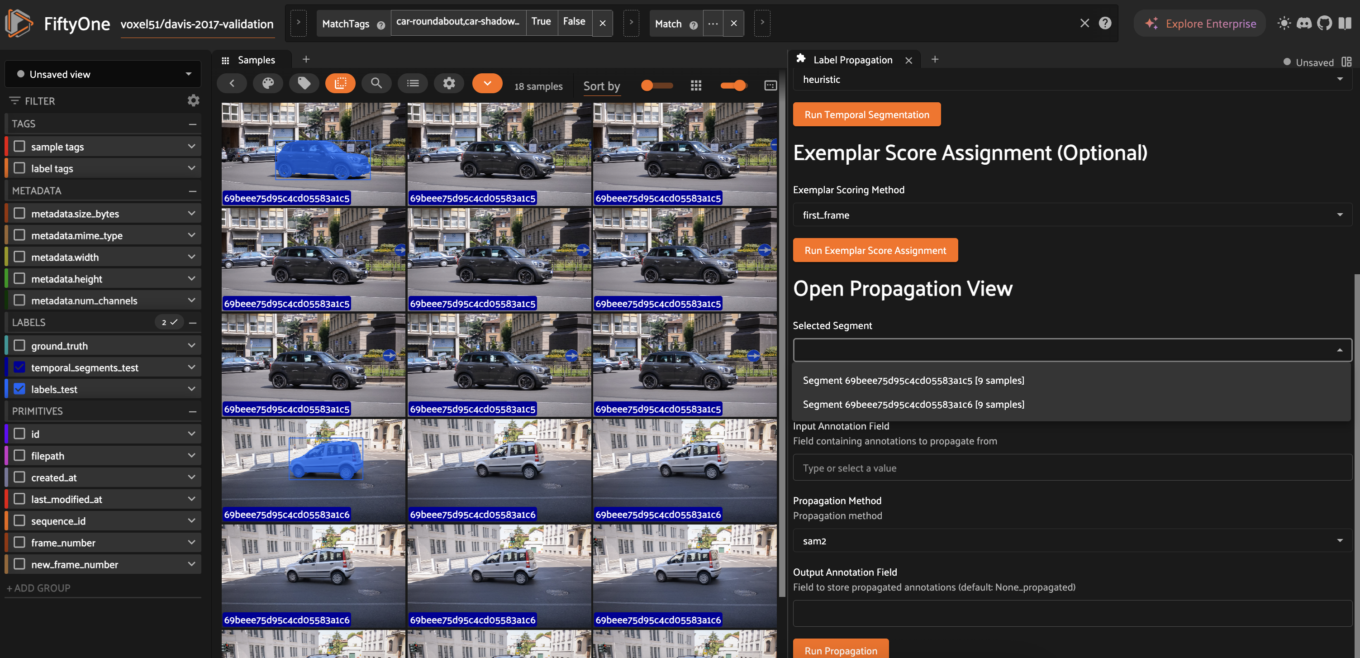Open the sidebar filter settings gear
Screen dimensions: 1360x658
click(x=194, y=100)
